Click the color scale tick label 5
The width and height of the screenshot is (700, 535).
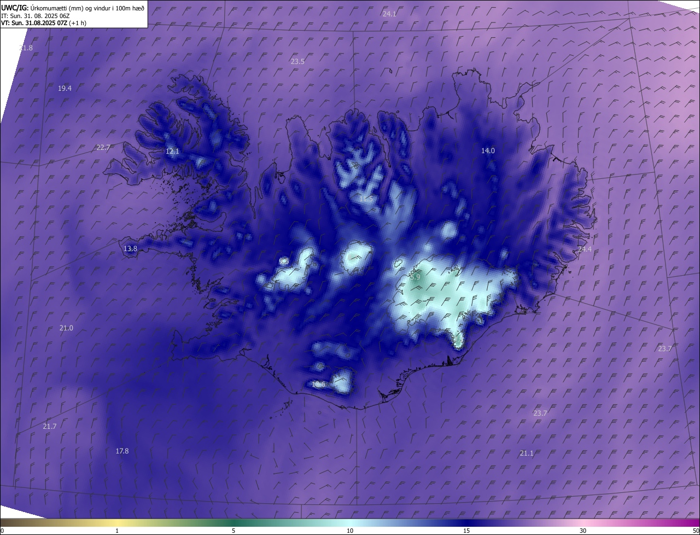234,531
